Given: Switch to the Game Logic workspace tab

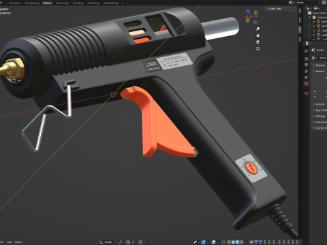Looking at the screenshot, I should pyautogui.click(x=62, y=3).
